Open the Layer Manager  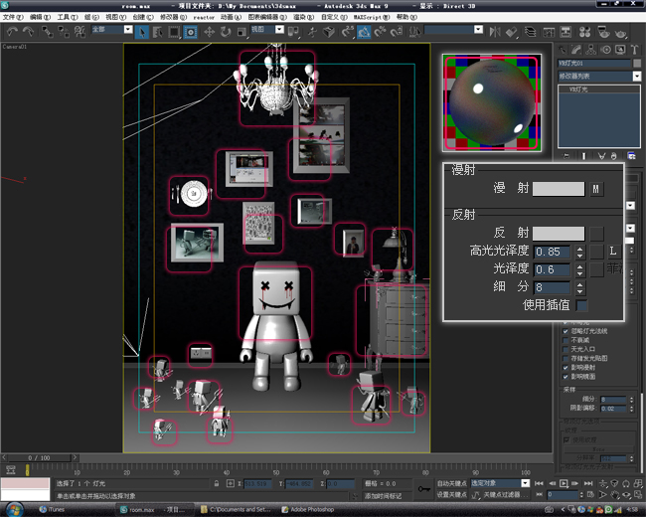[531, 32]
